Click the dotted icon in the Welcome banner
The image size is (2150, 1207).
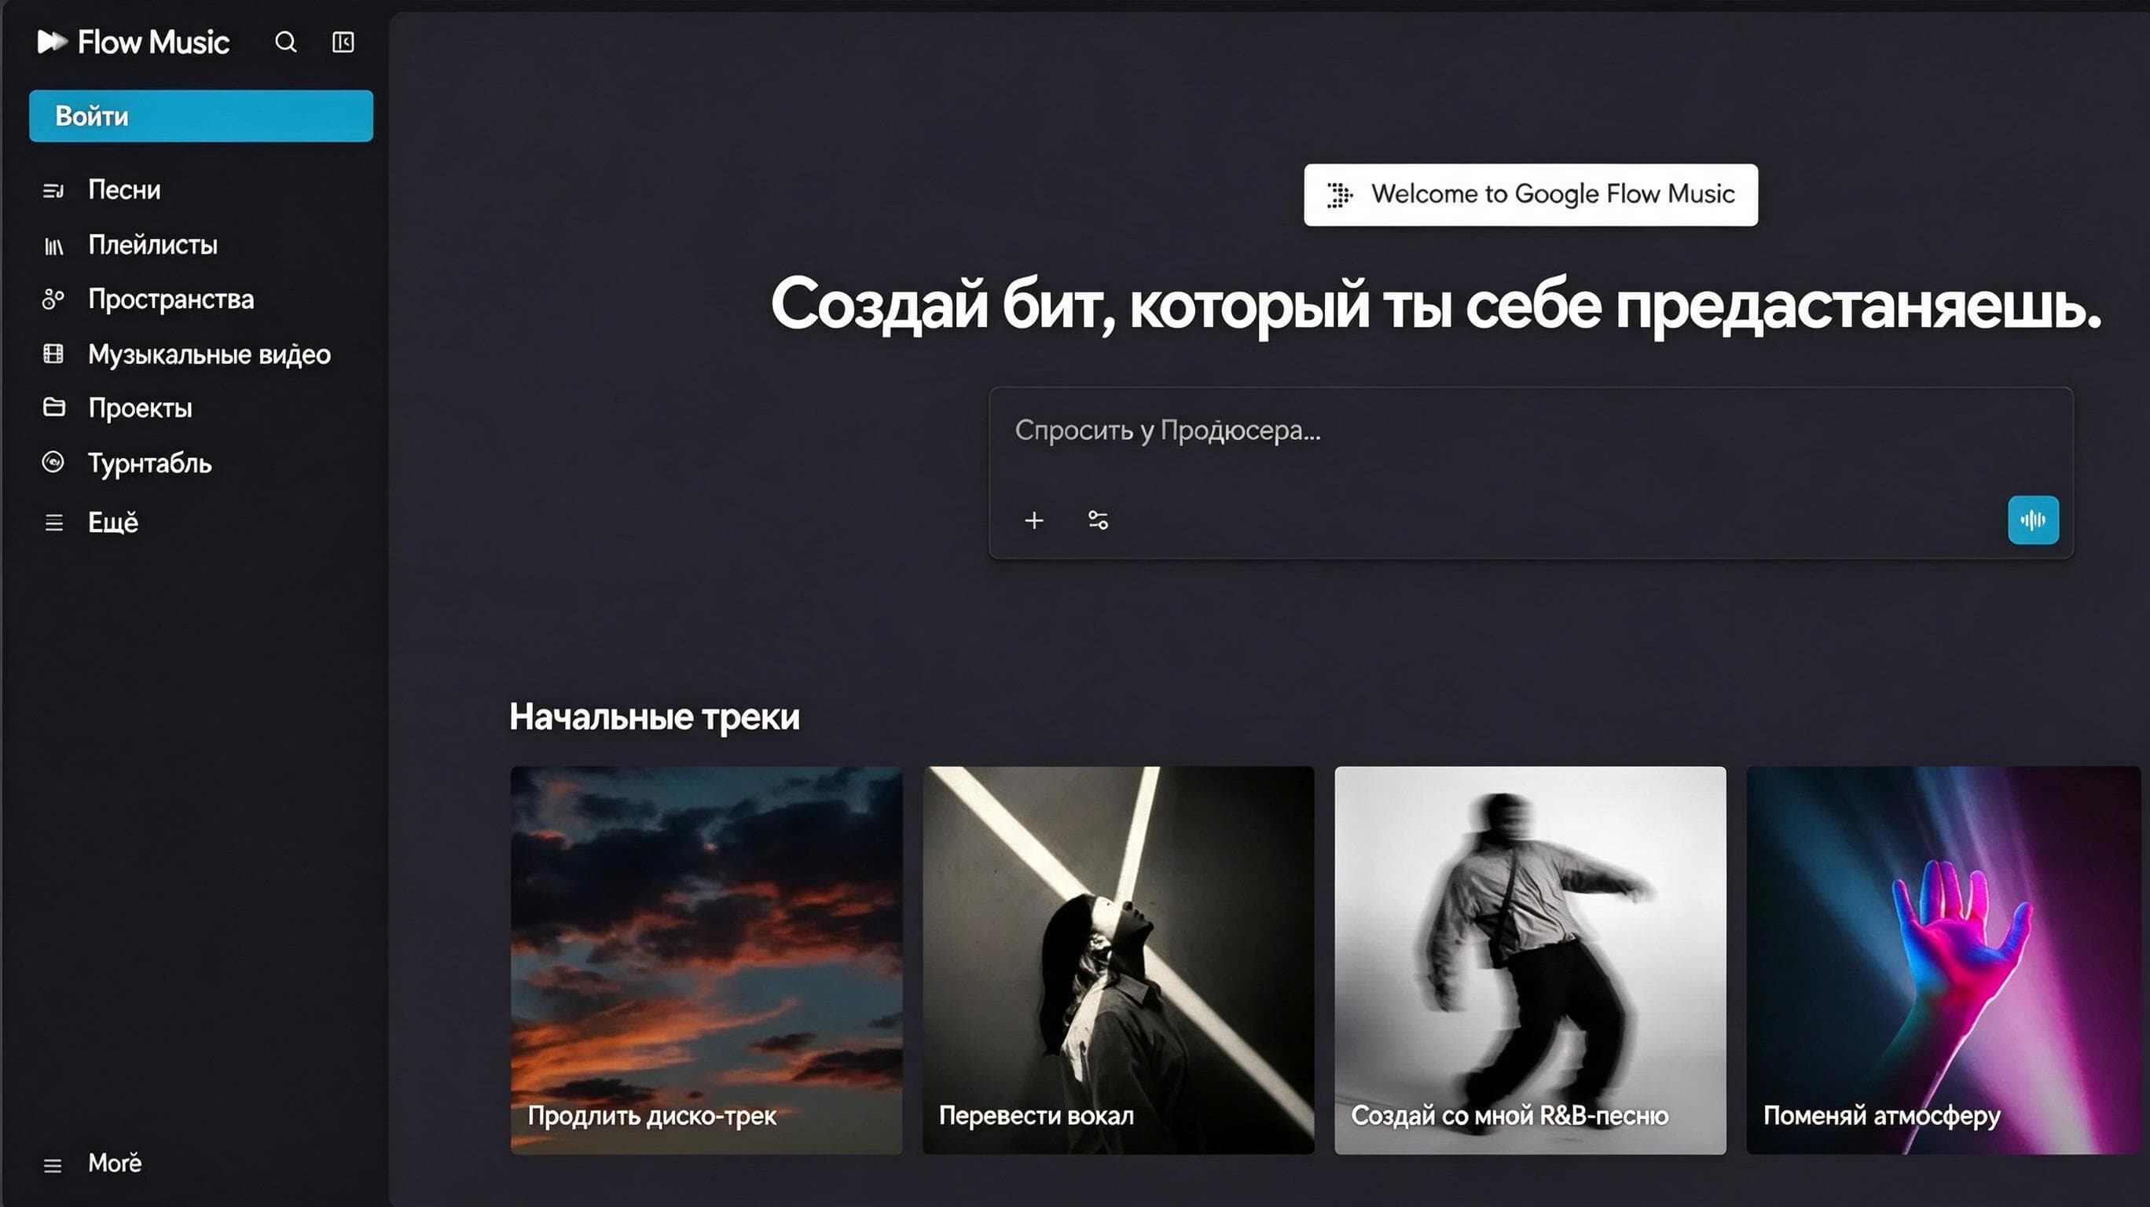(1340, 195)
